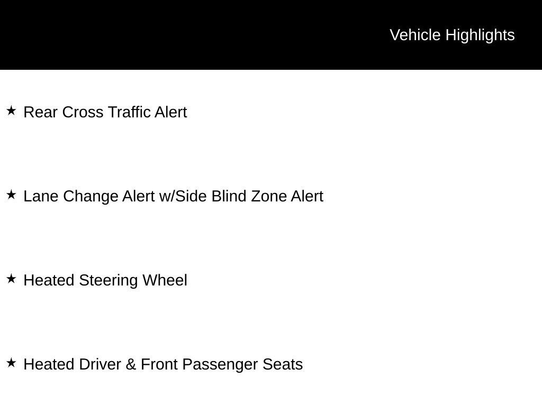The width and height of the screenshot is (542, 406).
Task: Click the star before Heated Steering Wheel
Action: click(12, 279)
